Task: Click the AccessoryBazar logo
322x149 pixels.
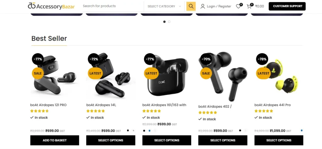Action: pyautogui.click(x=51, y=6)
